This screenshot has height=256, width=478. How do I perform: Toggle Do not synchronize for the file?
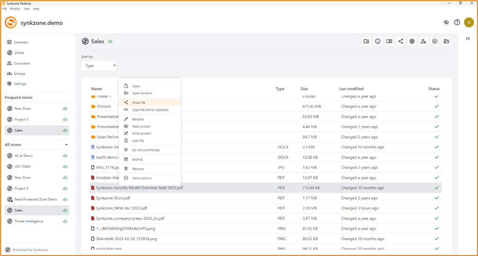point(145,150)
